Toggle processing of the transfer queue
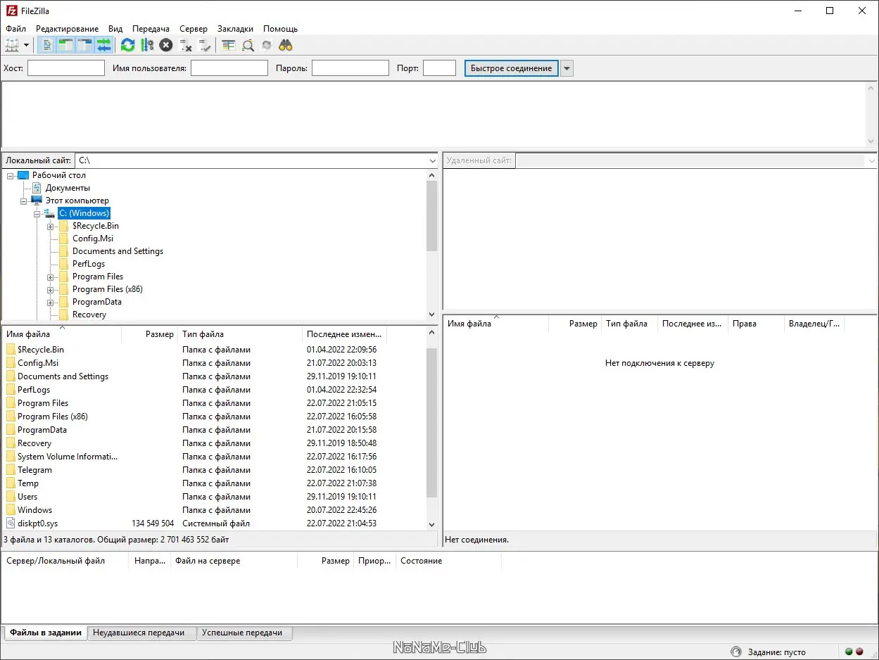Image resolution: width=879 pixels, height=660 pixels. [146, 45]
